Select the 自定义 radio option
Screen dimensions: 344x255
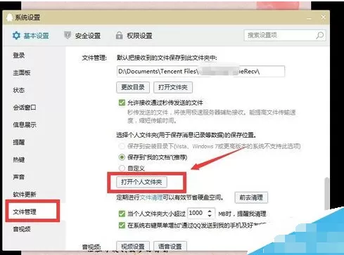coord(122,168)
